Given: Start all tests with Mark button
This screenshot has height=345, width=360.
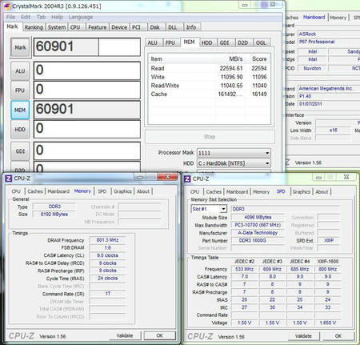Looking at the screenshot, I should [x=20, y=47].
